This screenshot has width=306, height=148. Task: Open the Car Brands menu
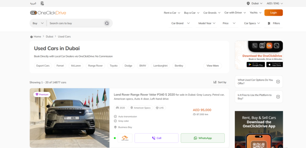(212, 13)
